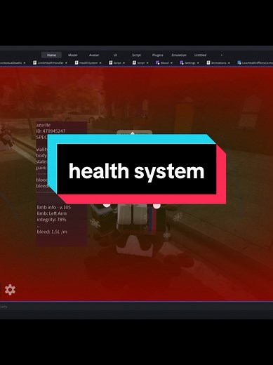
Task: Close the Settings document tab
Action: pyautogui.click(x=198, y=62)
